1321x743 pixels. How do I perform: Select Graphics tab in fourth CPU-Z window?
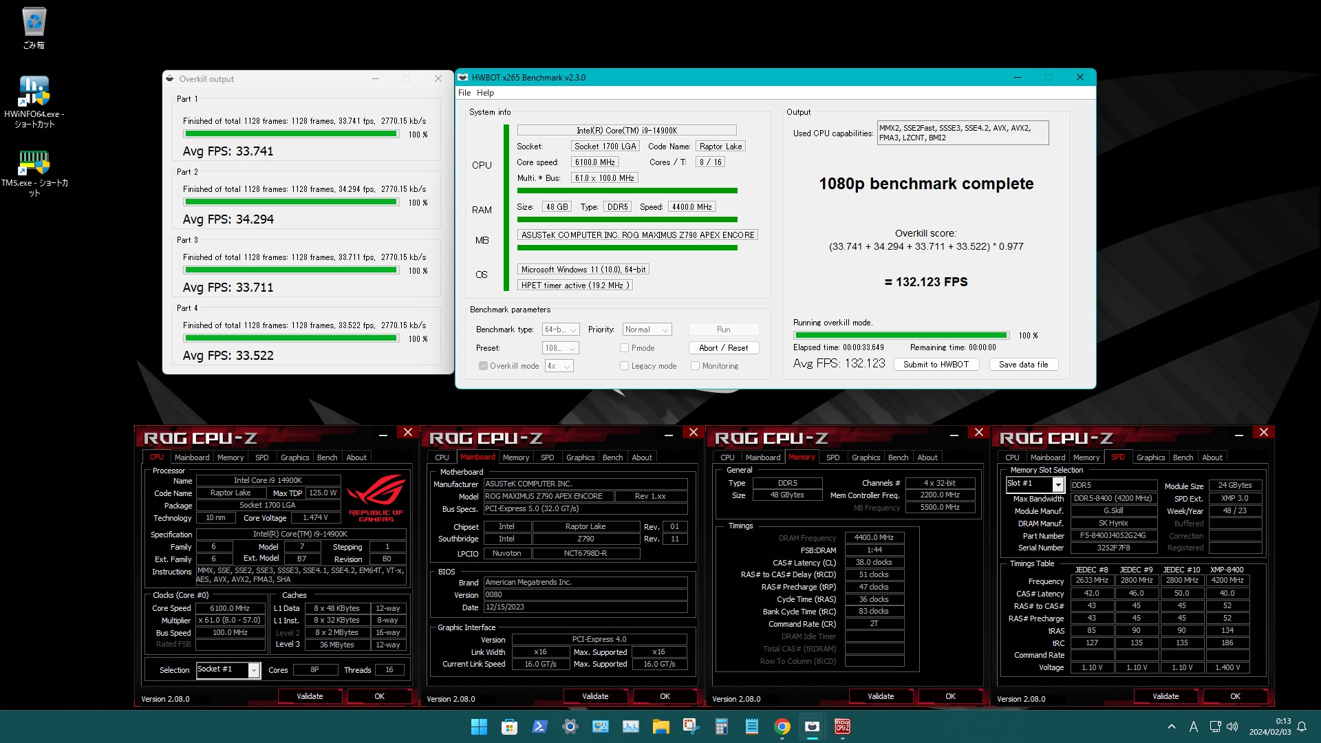point(1150,457)
